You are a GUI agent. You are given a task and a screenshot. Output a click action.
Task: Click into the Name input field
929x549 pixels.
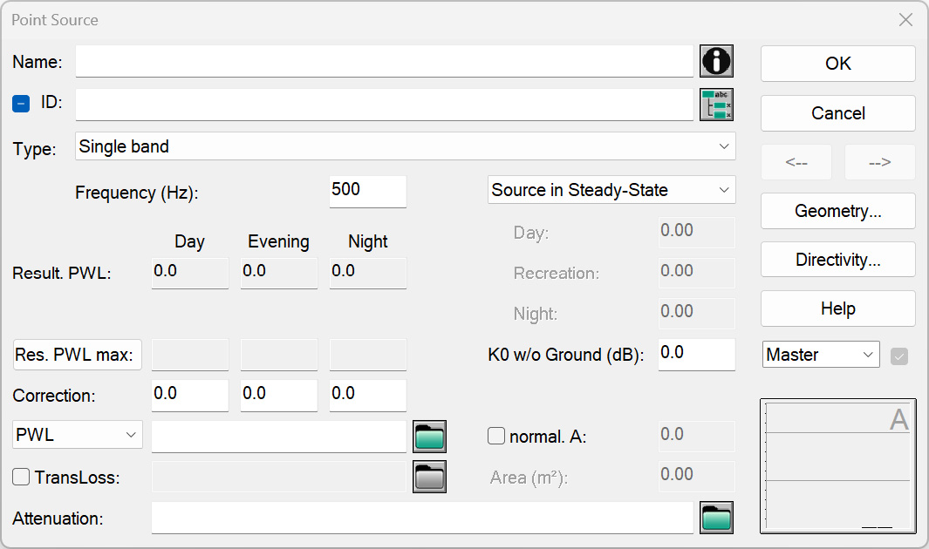click(x=385, y=61)
